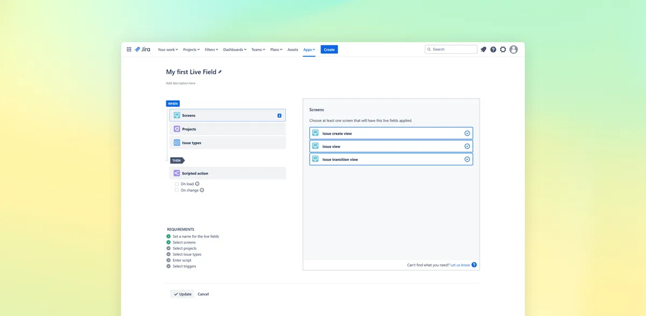This screenshot has height=316, width=646.
Task: Click the THEN label tag
Action: 177,160
